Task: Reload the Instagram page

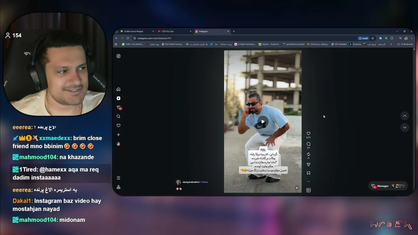Action: pos(128,38)
